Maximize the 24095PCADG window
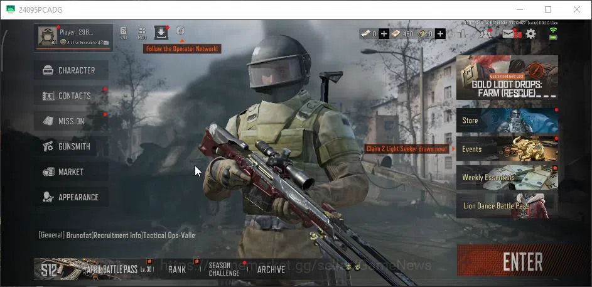592x287 pixels. (x=548, y=9)
